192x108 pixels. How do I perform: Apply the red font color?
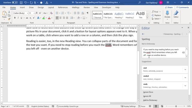point(49,18)
